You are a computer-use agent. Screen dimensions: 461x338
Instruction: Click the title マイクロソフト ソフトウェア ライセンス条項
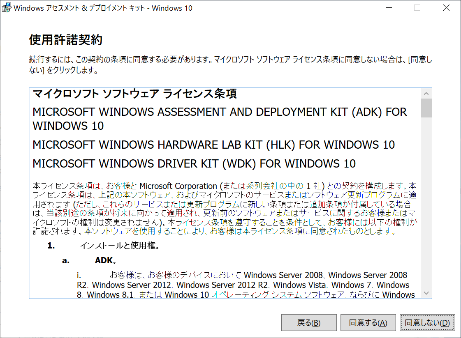click(x=134, y=94)
